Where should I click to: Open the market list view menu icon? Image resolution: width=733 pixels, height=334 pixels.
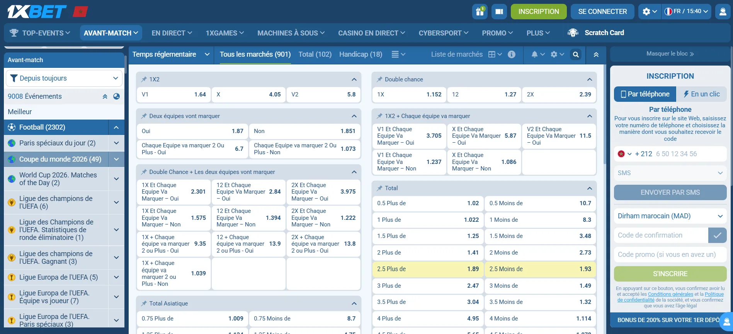click(398, 54)
